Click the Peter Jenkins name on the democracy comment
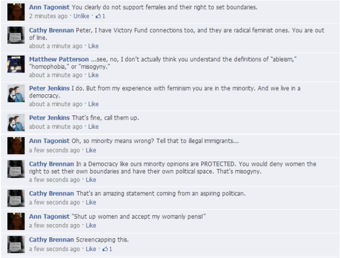Screen dimensions: 340x258 pyautogui.click(x=50, y=88)
